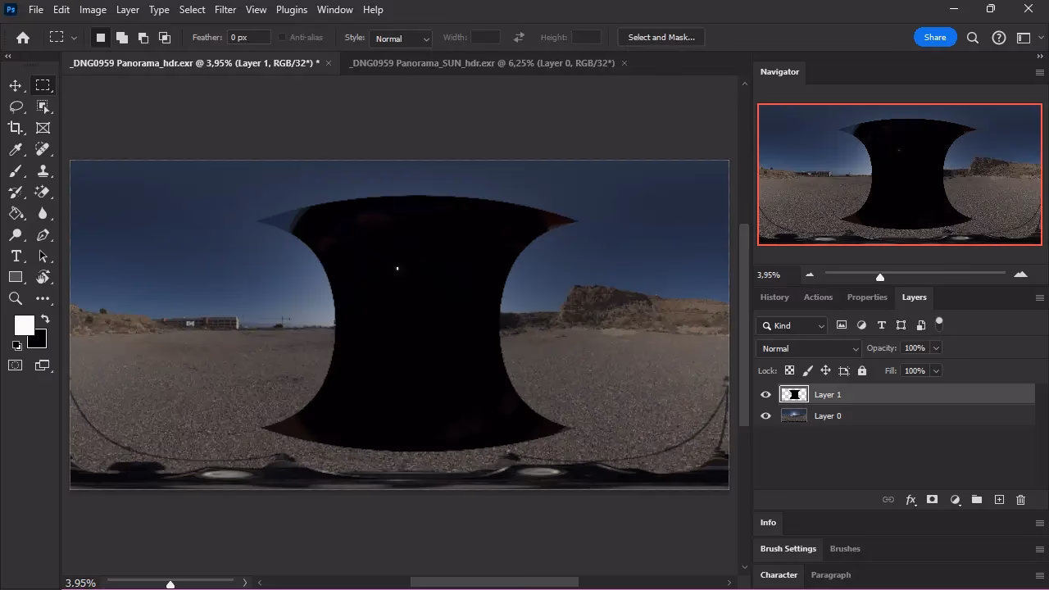The width and height of the screenshot is (1049, 590).
Task: Pick the Eyedropper tool
Action: click(x=16, y=149)
